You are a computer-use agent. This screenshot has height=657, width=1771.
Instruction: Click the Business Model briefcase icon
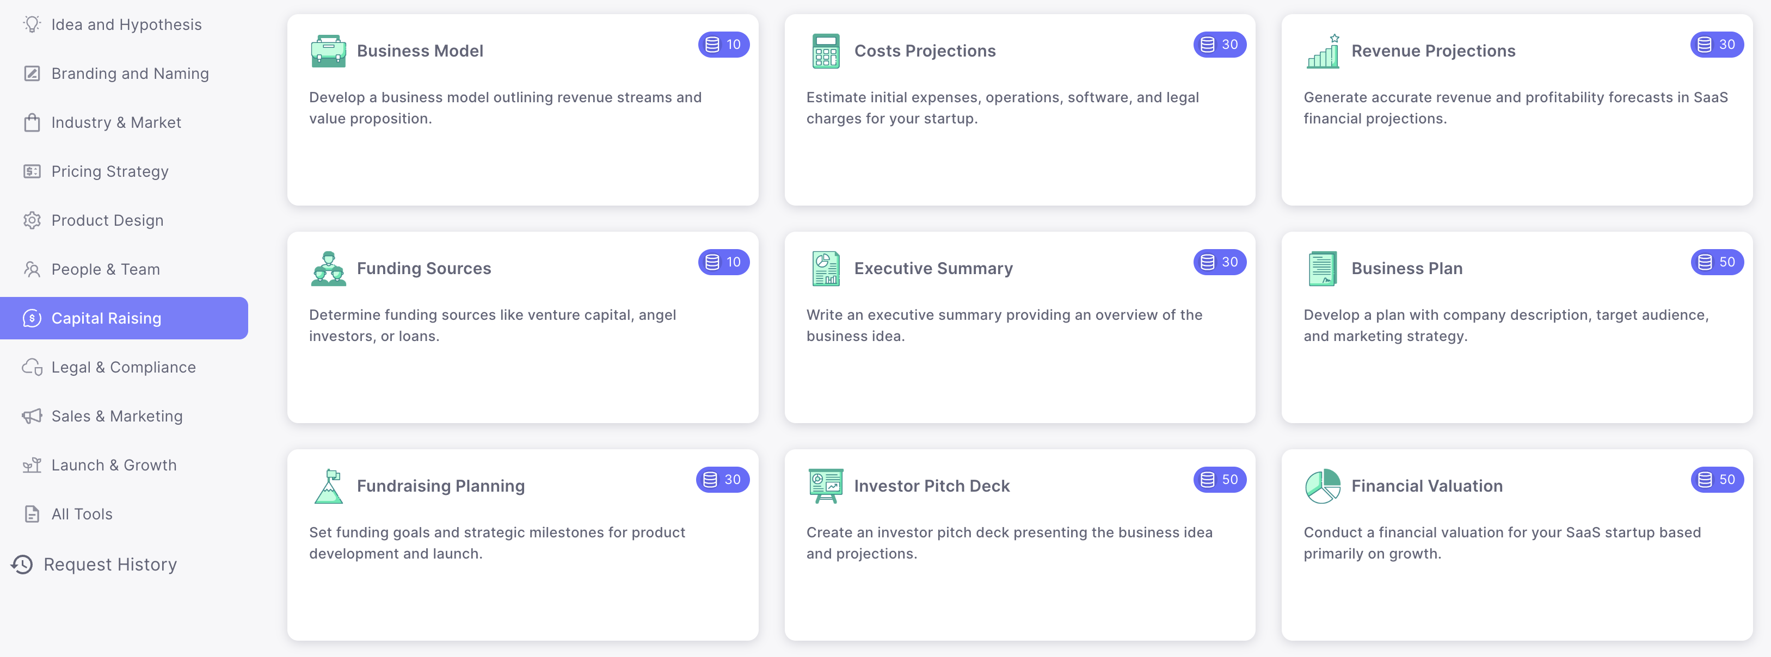(x=328, y=51)
